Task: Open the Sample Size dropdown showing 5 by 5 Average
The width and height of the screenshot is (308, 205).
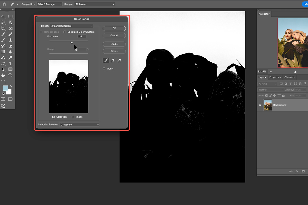Action: point(49,4)
